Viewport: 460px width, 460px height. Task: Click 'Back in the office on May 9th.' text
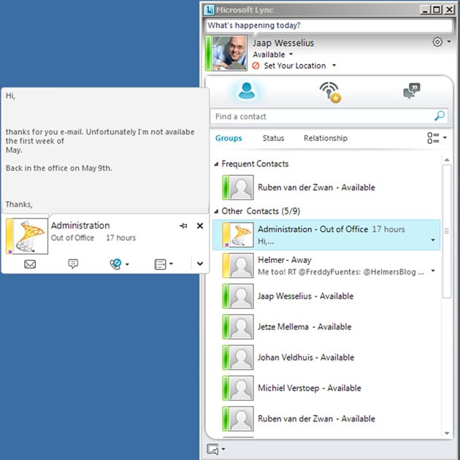click(x=59, y=168)
